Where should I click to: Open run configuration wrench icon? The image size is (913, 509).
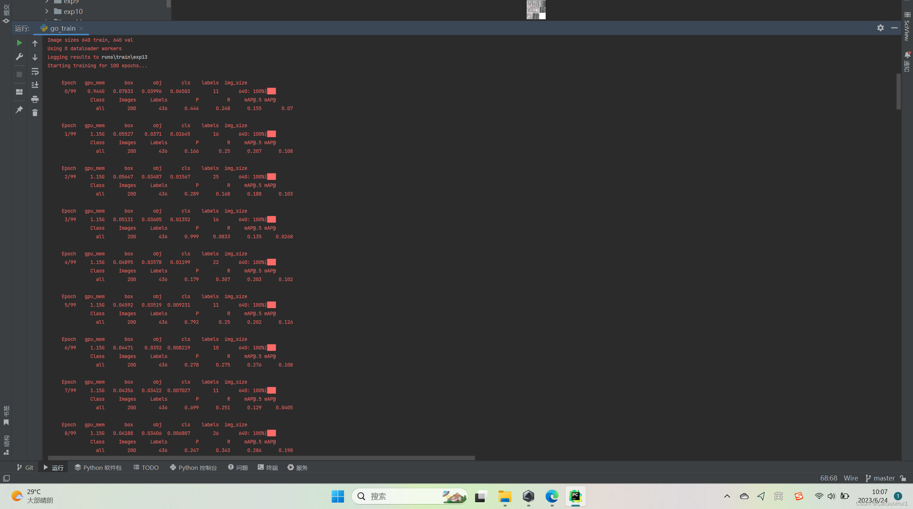point(19,57)
